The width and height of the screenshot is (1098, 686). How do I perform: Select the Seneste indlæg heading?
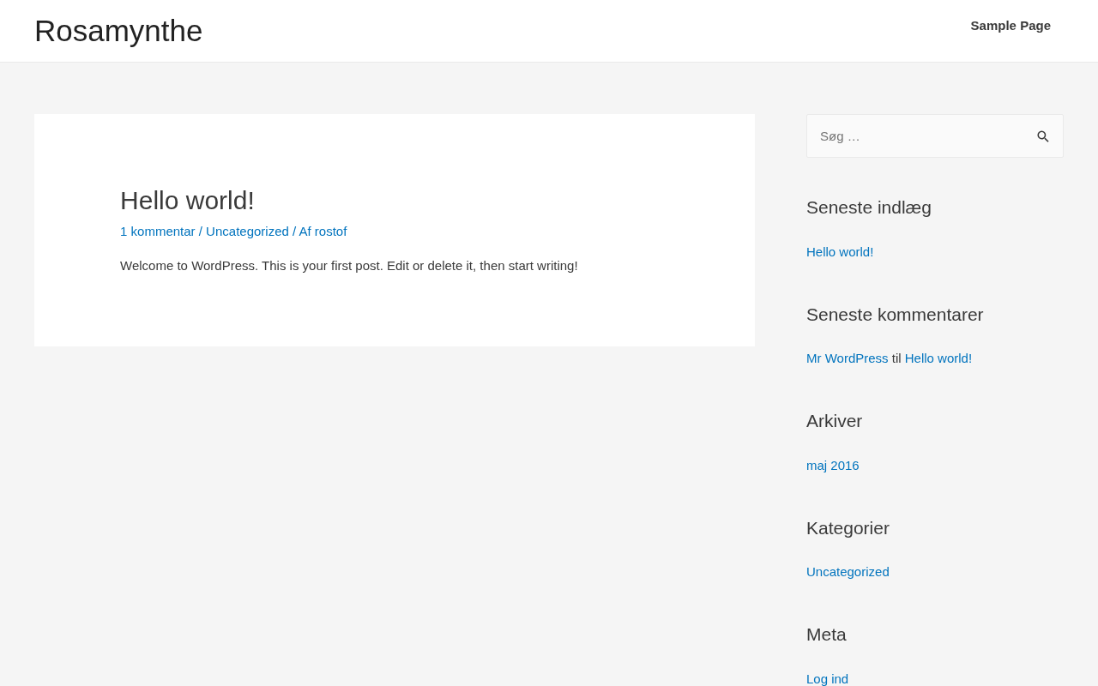[x=869, y=208]
